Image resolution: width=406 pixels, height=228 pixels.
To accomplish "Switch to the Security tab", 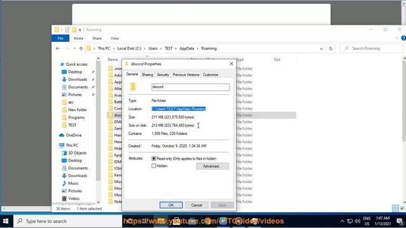I will coord(163,75).
